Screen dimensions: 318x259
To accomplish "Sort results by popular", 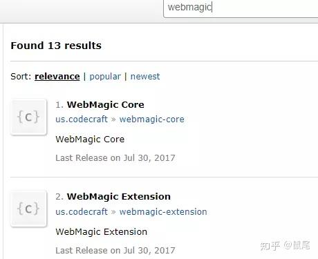I will (x=105, y=77).
